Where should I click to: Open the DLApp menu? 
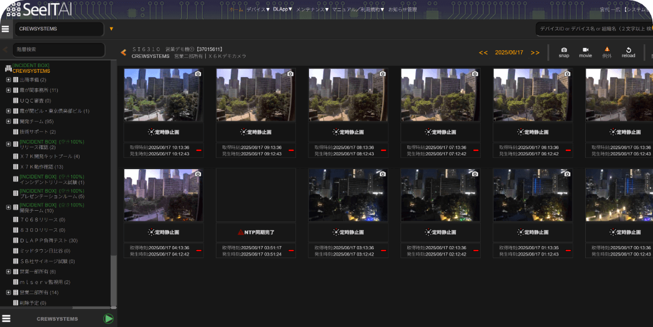pyautogui.click(x=282, y=9)
